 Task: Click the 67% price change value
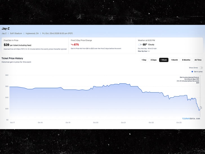point(76,45)
